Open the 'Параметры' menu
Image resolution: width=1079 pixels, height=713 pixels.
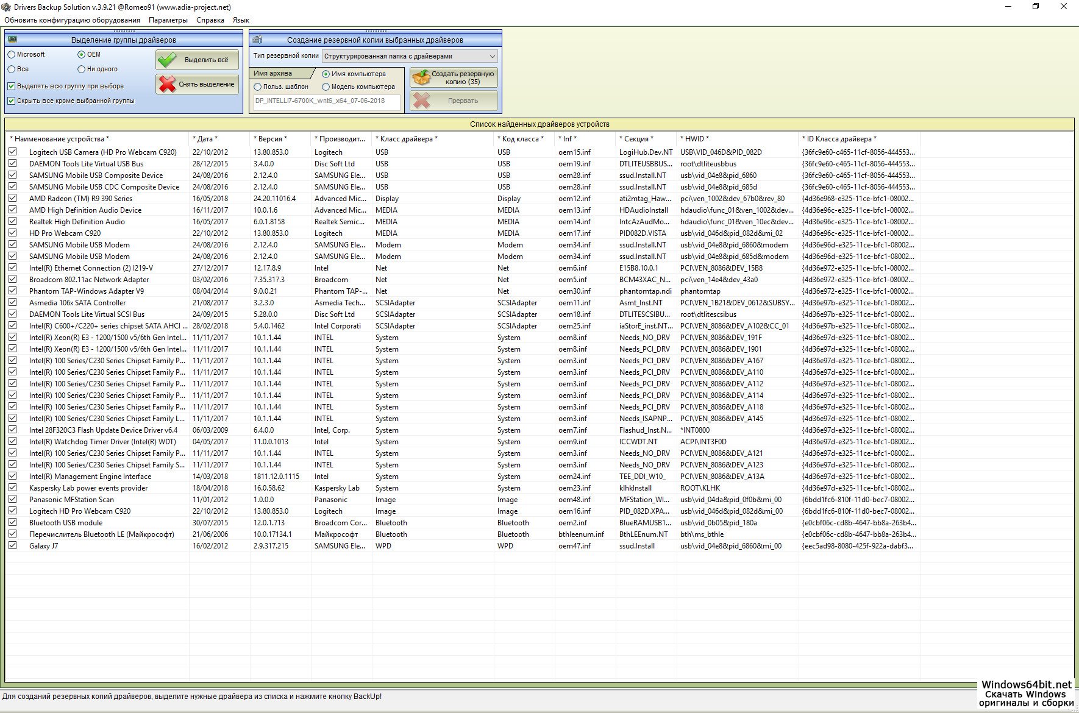point(168,20)
